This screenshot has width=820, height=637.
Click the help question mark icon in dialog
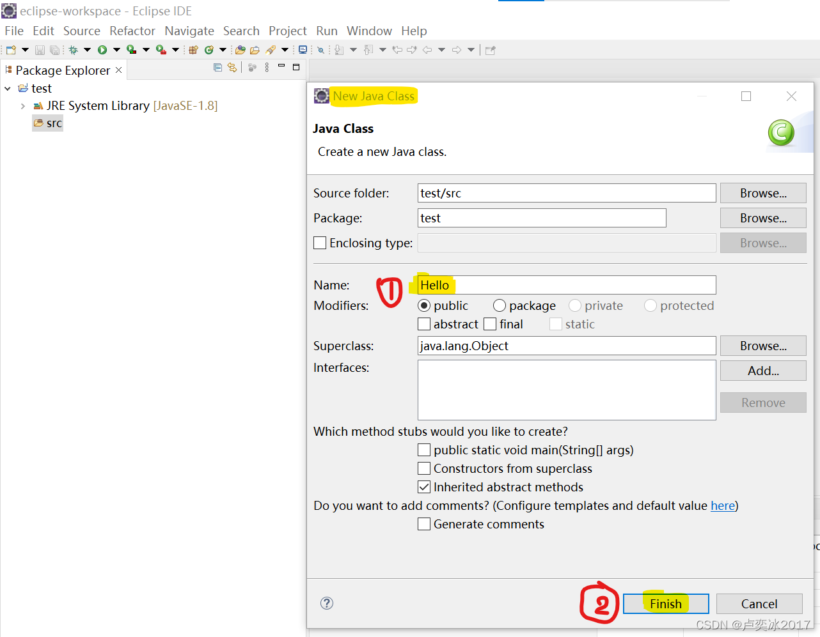327,603
